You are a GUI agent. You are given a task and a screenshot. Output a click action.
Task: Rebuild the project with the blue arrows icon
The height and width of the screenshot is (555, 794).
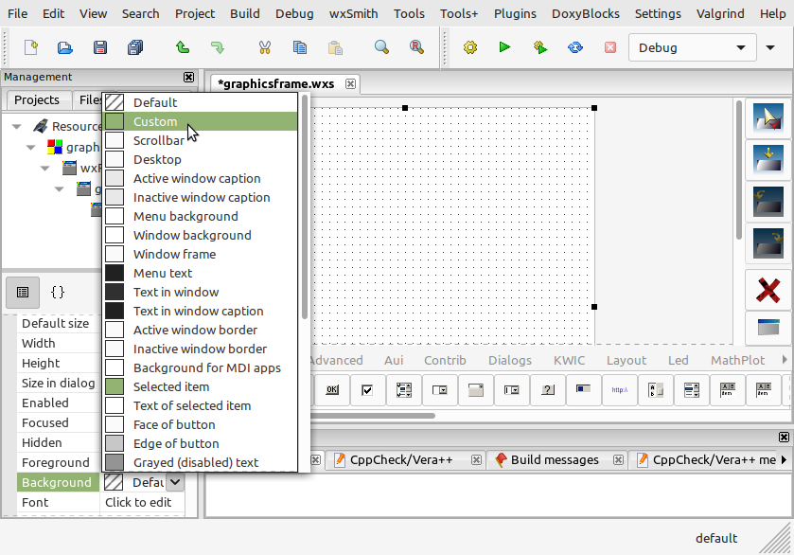point(575,47)
